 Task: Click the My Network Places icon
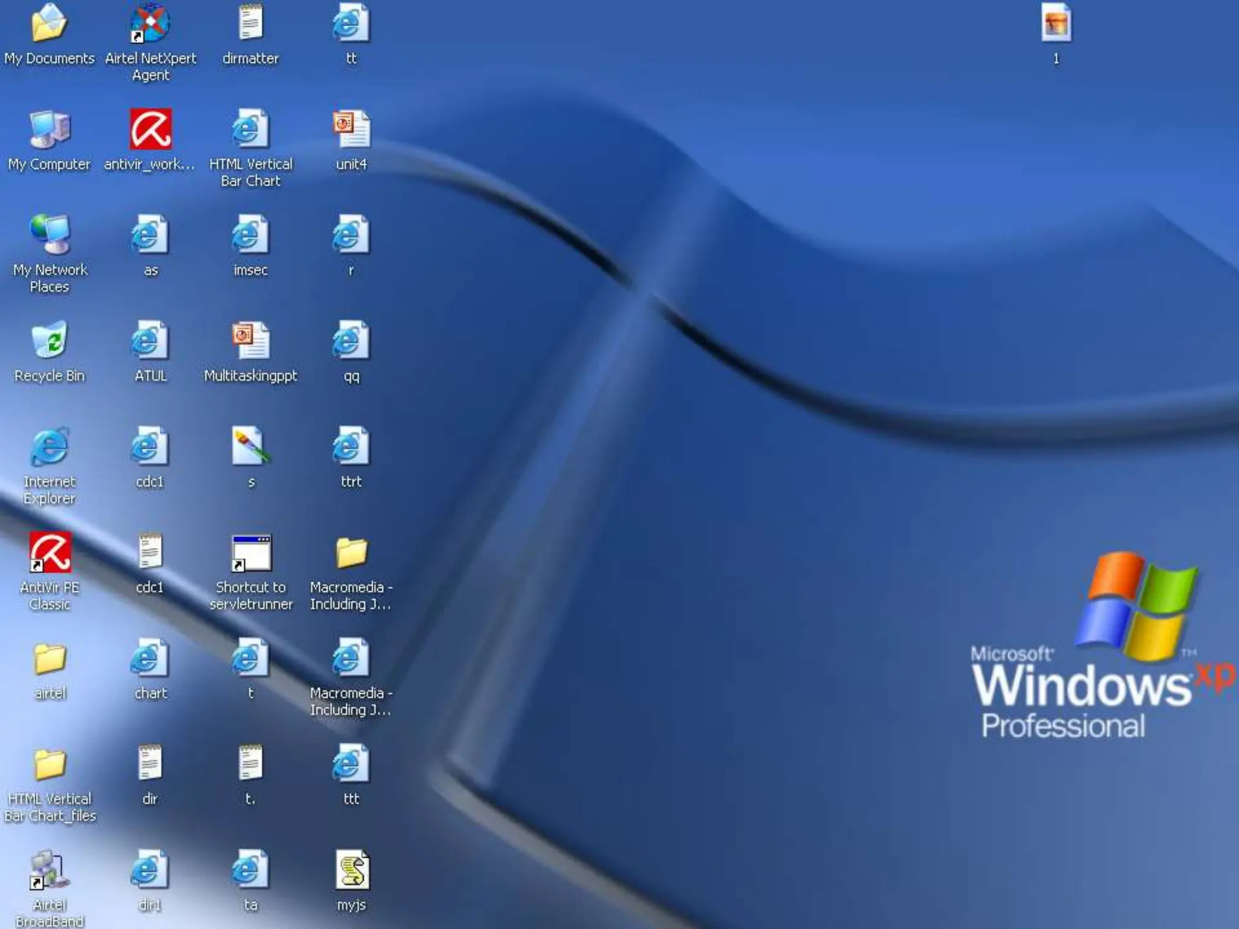pyautogui.click(x=50, y=235)
